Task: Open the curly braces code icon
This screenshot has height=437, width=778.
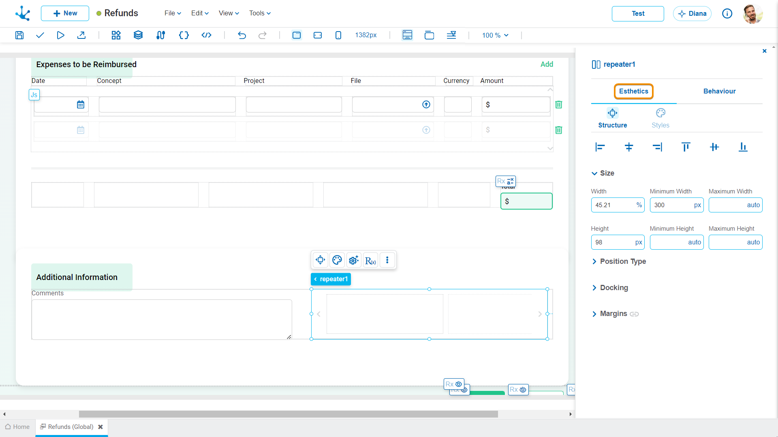Action: [184, 35]
